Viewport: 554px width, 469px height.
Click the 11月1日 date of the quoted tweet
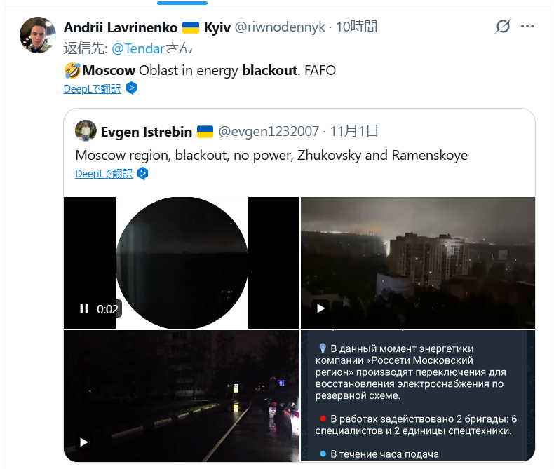click(x=354, y=131)
